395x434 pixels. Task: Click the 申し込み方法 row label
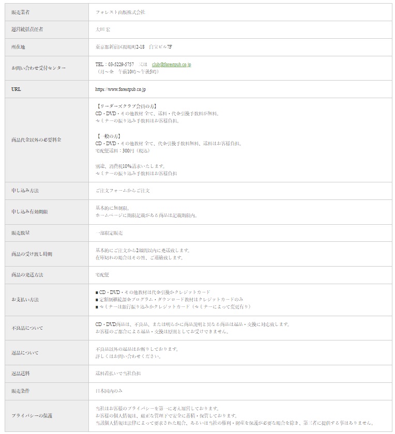pyautogui.click(x=25, y=191)
